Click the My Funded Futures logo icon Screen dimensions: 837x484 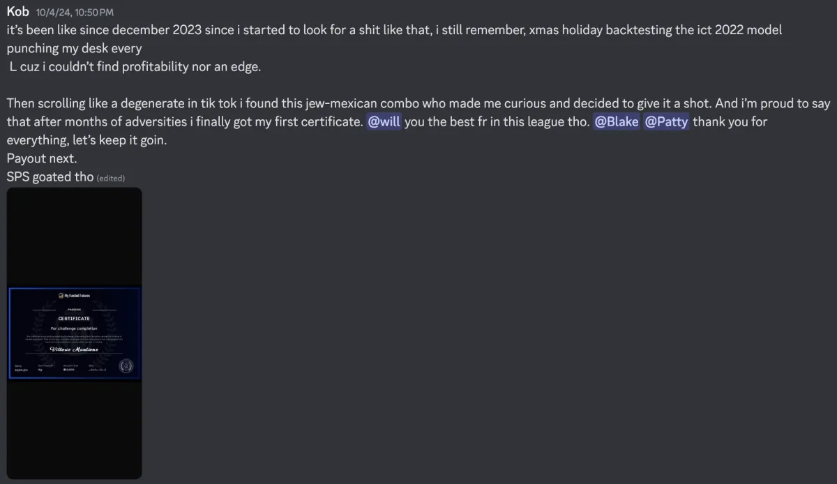61,296
